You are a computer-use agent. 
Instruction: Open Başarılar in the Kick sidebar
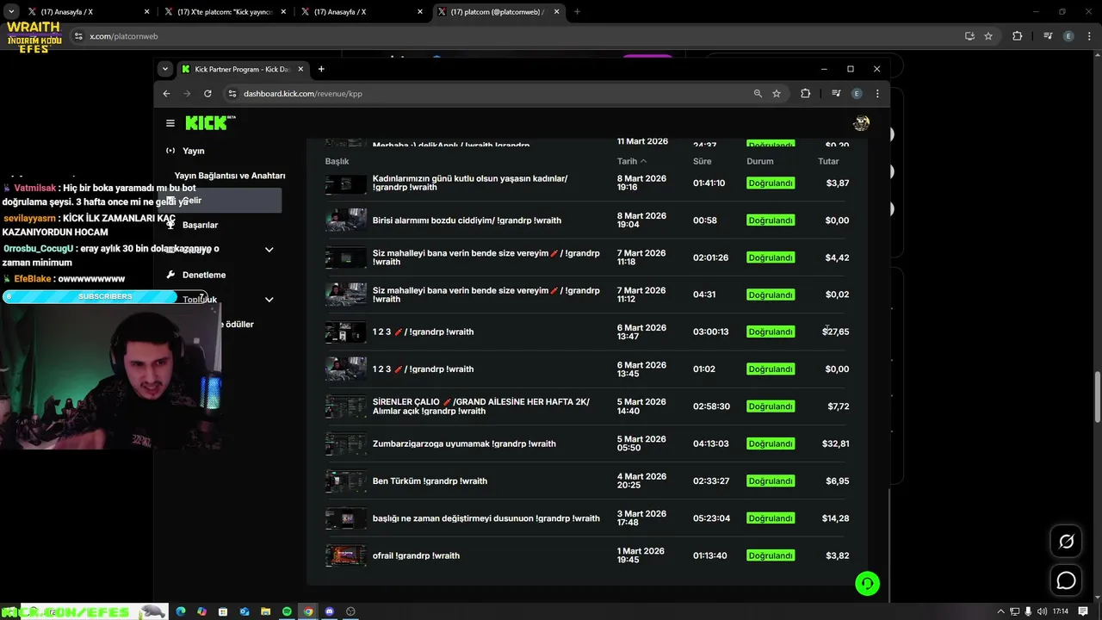pyautogui.click(x=200, y=225)
